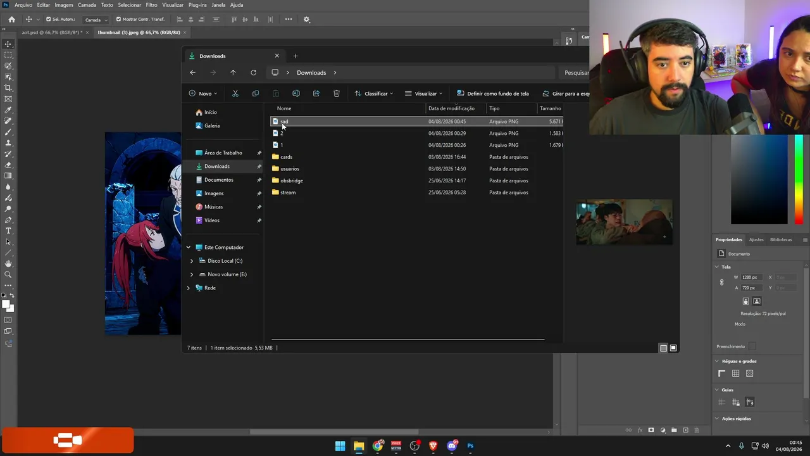This screenshot has width=810, height=456.
Task: Collapse the Este Computador tree node
Action: coord(188,248)
